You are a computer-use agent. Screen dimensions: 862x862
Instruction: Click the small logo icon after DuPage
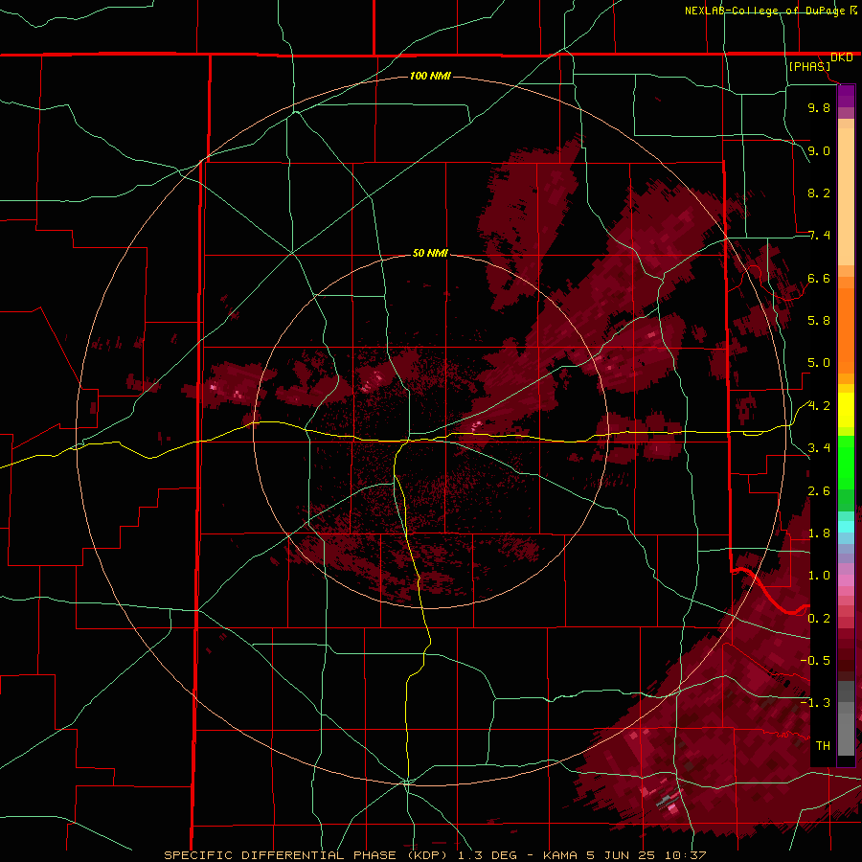[x=853, y=10]
